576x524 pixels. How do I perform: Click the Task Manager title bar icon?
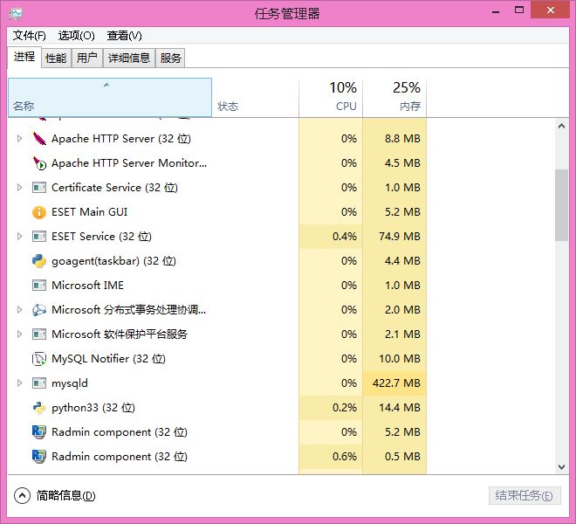[x=16, y=14]
